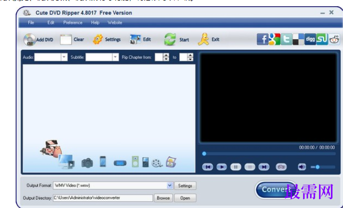Click the picture photo icon
The height and width of the screenshot is (208, 343).
coord(171,162)
